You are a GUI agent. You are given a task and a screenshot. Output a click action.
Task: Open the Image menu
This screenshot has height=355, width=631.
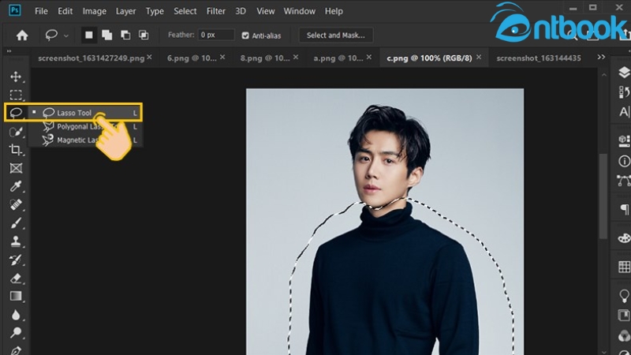click(x=94, y=11)
